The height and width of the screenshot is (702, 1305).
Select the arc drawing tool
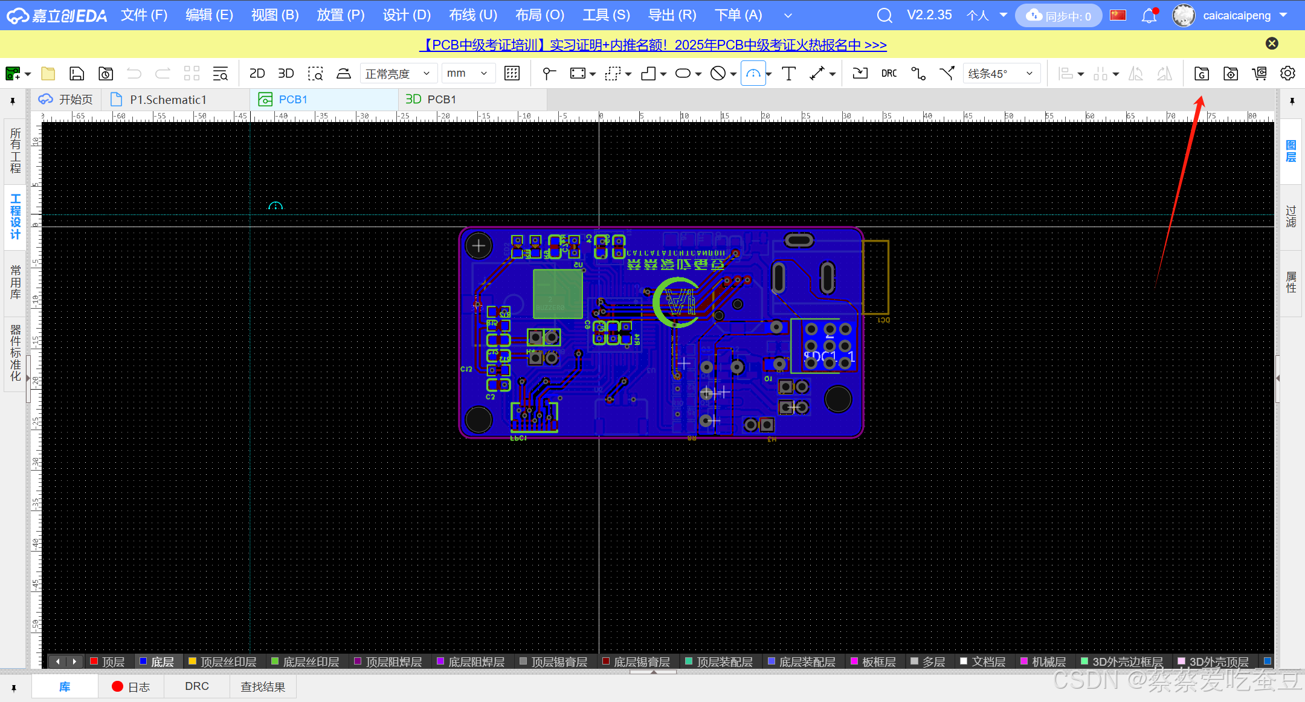[753, 74]
